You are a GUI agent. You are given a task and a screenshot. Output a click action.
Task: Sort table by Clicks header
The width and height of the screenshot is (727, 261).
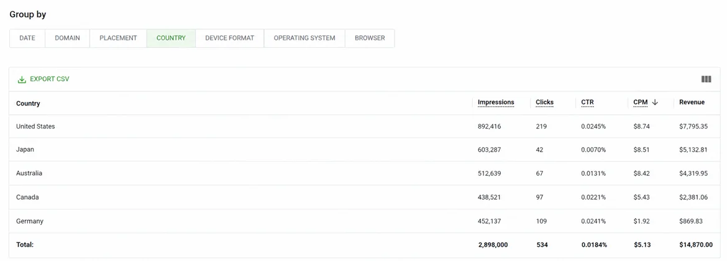(545, 103)
